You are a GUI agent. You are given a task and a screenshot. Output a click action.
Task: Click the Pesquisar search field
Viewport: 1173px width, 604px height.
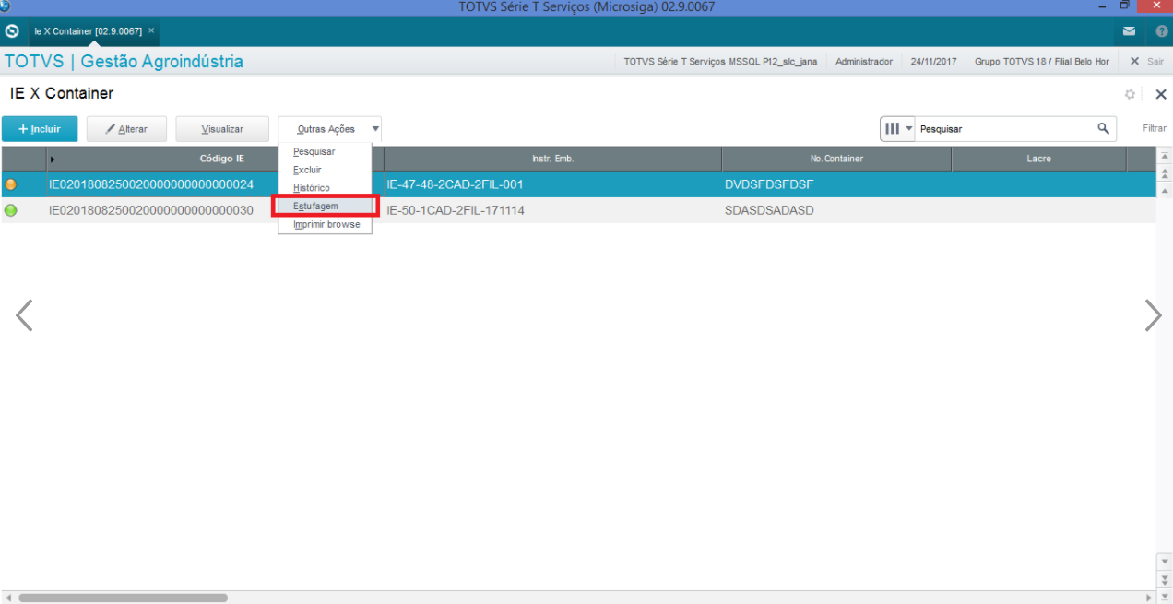[1003, 129]
